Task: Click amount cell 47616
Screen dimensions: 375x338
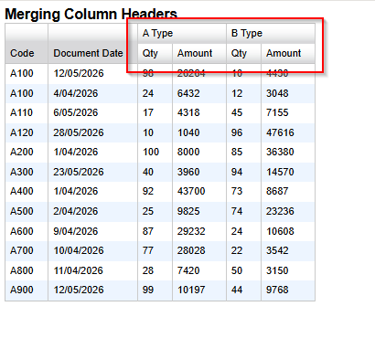Action: (288, 132)
